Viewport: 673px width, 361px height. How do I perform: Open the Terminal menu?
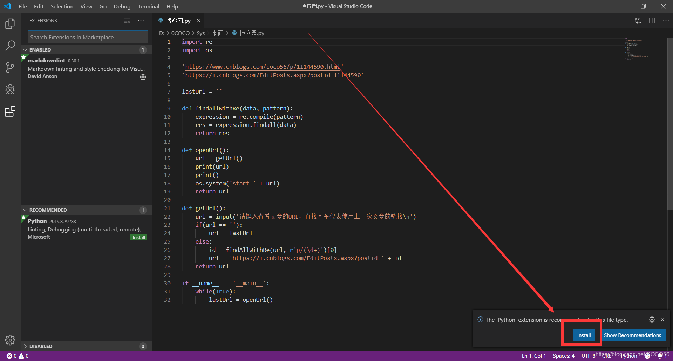pos(148,6)
